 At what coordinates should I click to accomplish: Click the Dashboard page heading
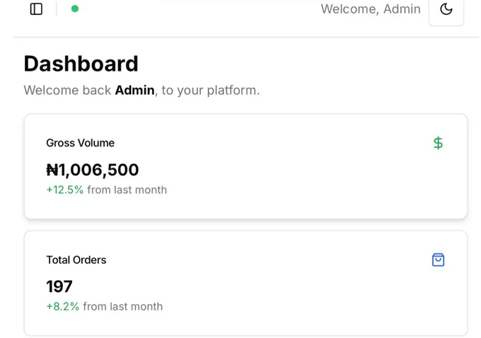pos(81,64)
